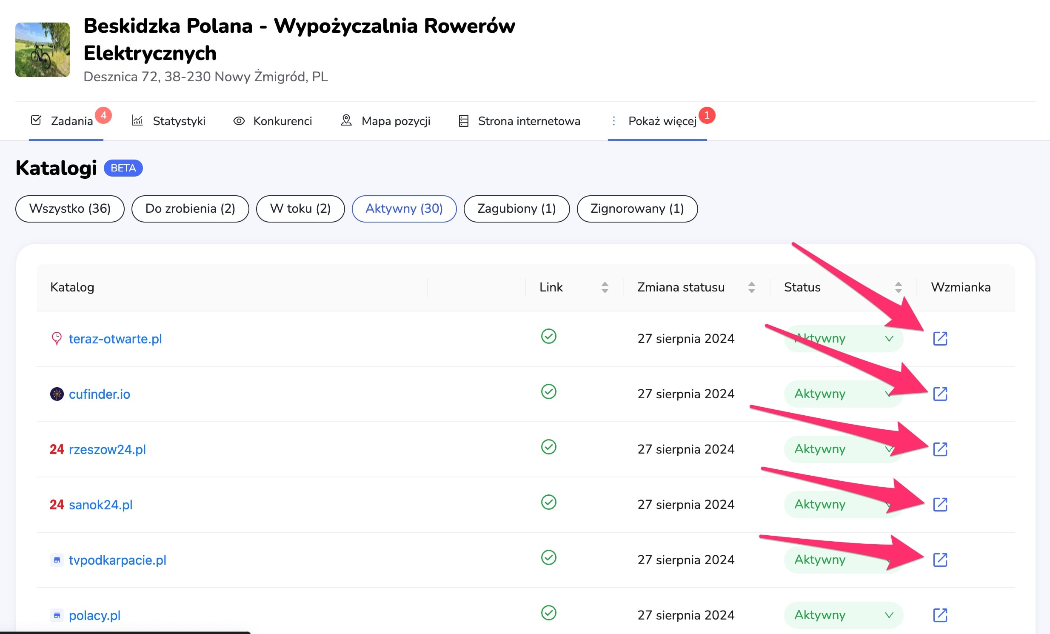
Task: Expand Aktywny status dropdown for polacy.pl
Action: 888,615
